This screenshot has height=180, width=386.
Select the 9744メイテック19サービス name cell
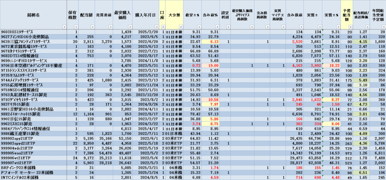pyautogui.click(x=34, y=80)
